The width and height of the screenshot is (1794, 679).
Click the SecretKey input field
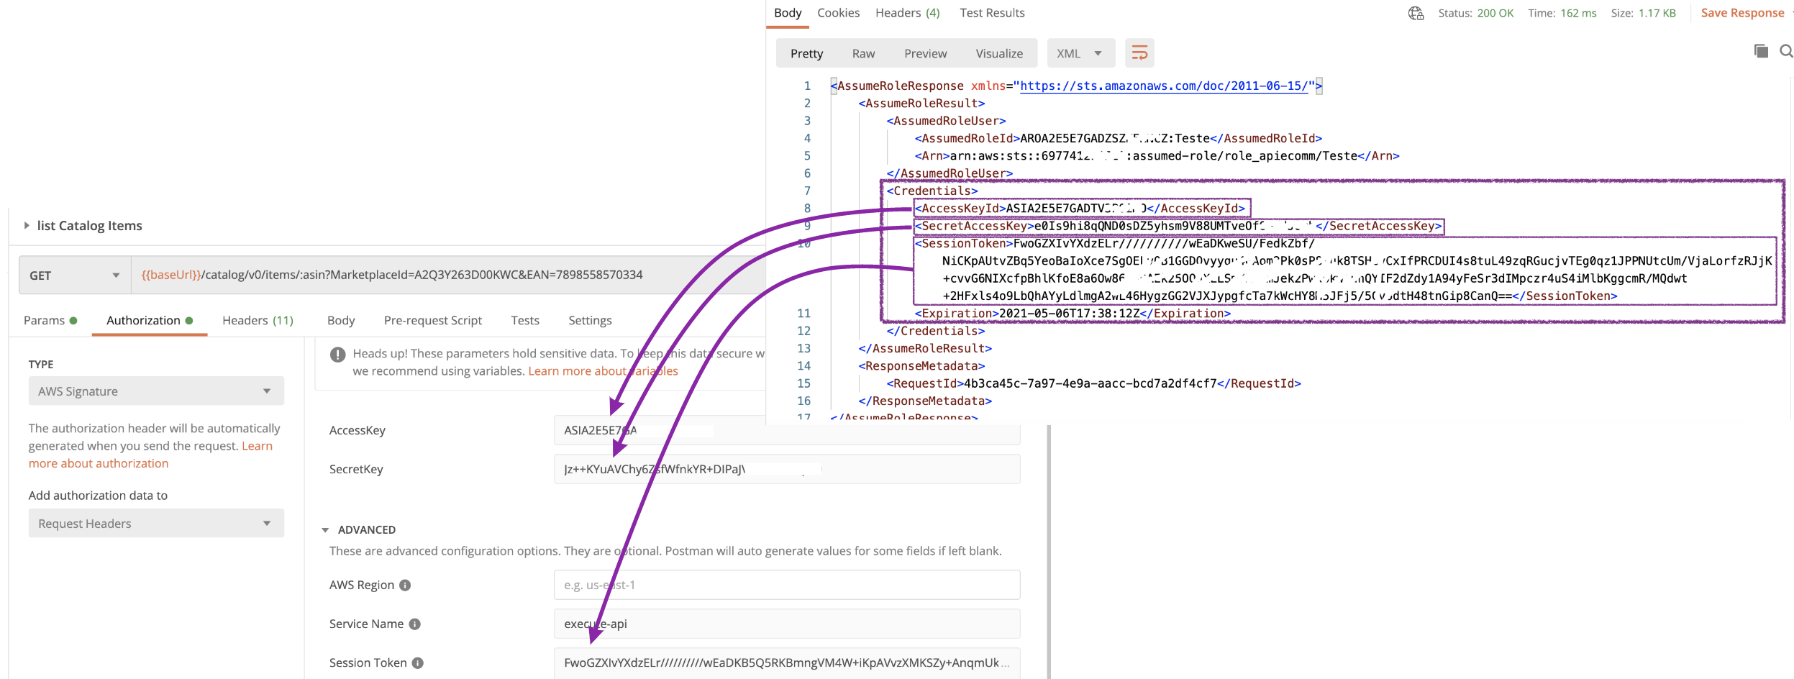coord(787,469)
